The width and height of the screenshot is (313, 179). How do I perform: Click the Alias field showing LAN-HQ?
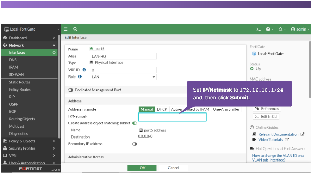click(x=123, y=56)
